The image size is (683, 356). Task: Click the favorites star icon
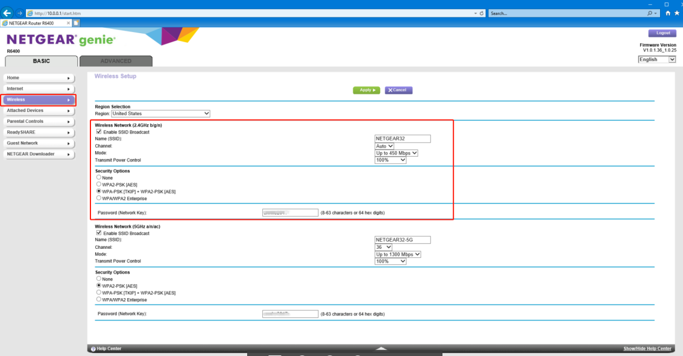click(x=676, y=13)
